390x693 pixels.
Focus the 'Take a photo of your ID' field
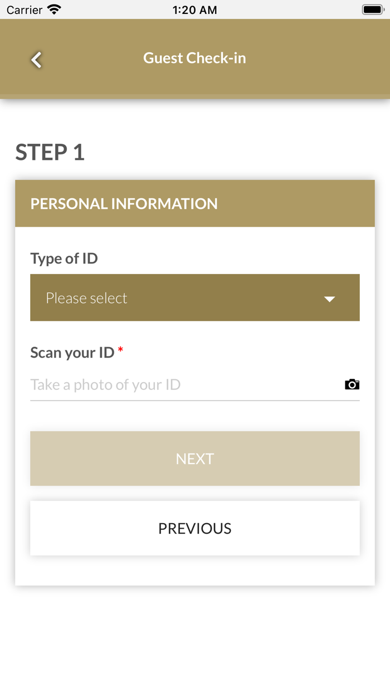178,384
